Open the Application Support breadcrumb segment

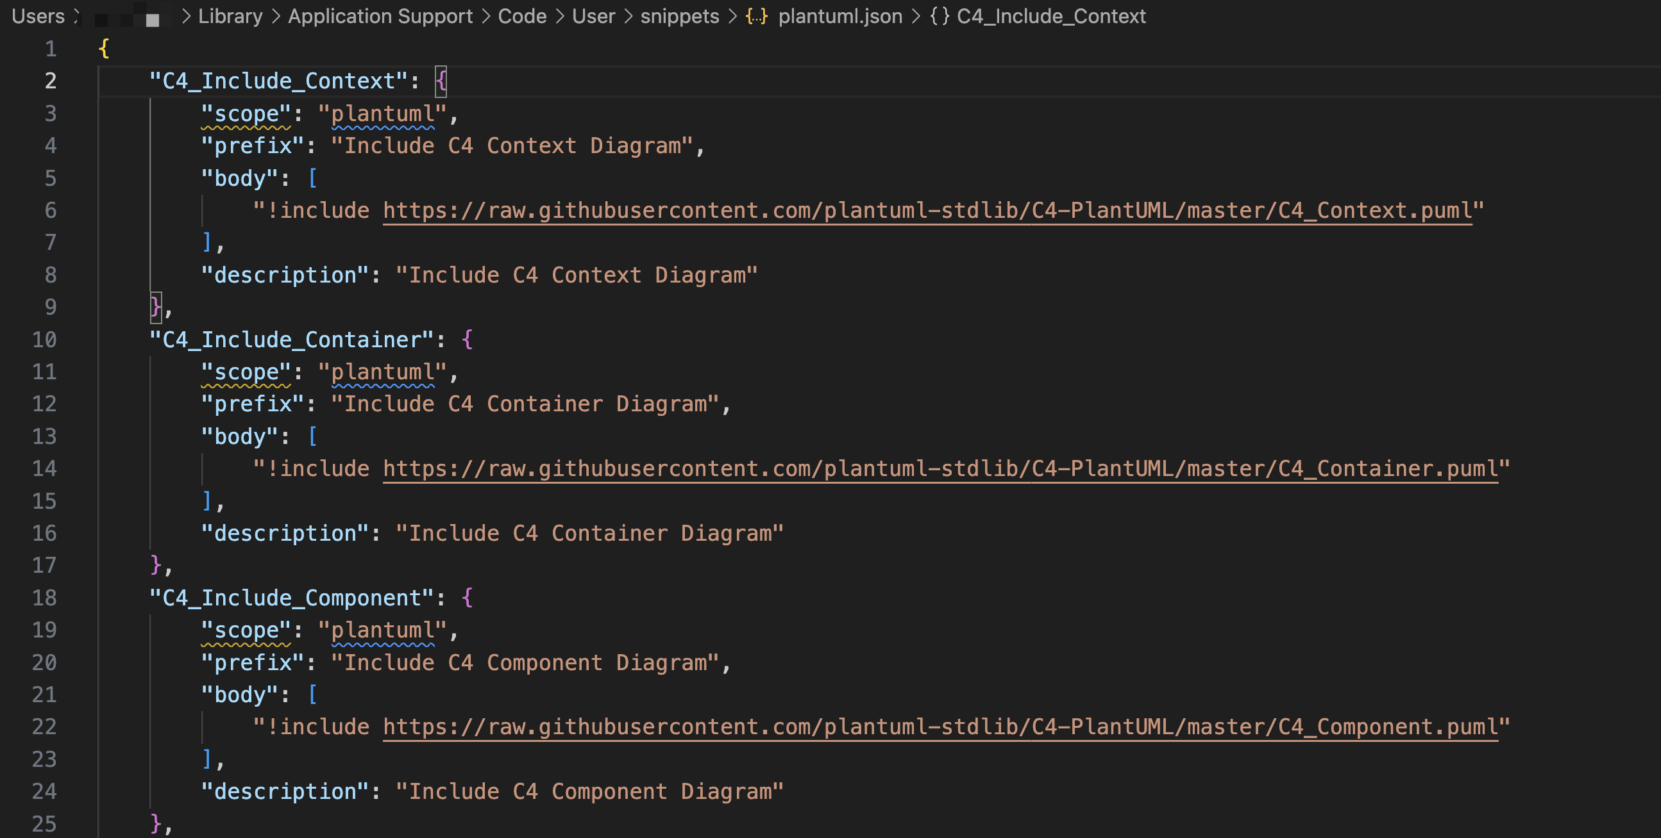(x=380, y=16)
